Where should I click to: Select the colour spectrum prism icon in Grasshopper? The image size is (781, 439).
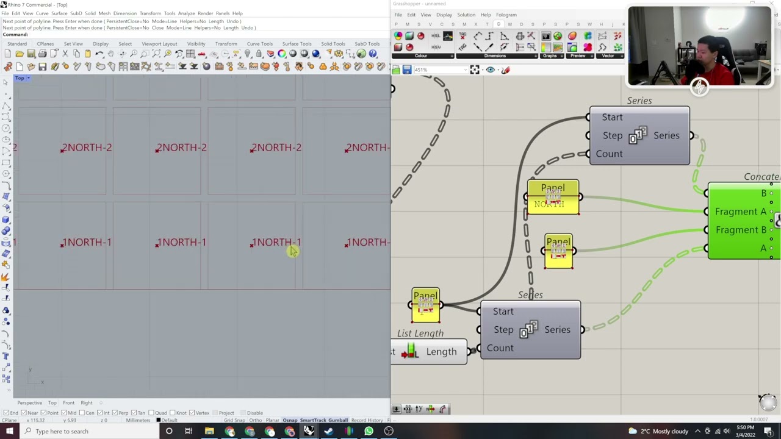448,36
